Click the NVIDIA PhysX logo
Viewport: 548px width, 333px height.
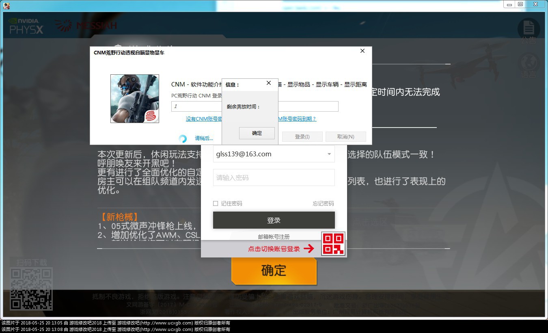[x=26, y=26]
